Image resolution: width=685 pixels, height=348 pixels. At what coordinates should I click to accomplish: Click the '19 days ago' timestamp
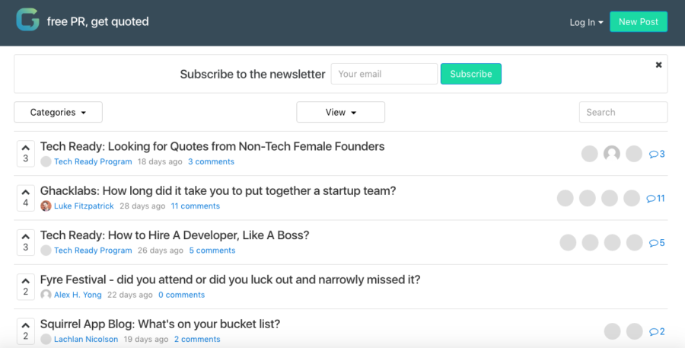point(146,340)
